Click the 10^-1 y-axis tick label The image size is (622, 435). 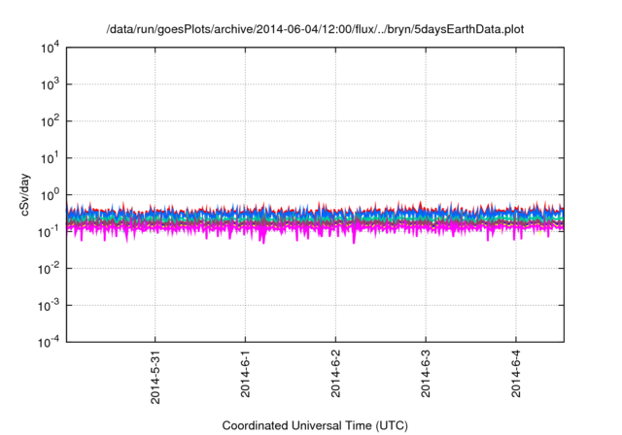tap(49, 232)
